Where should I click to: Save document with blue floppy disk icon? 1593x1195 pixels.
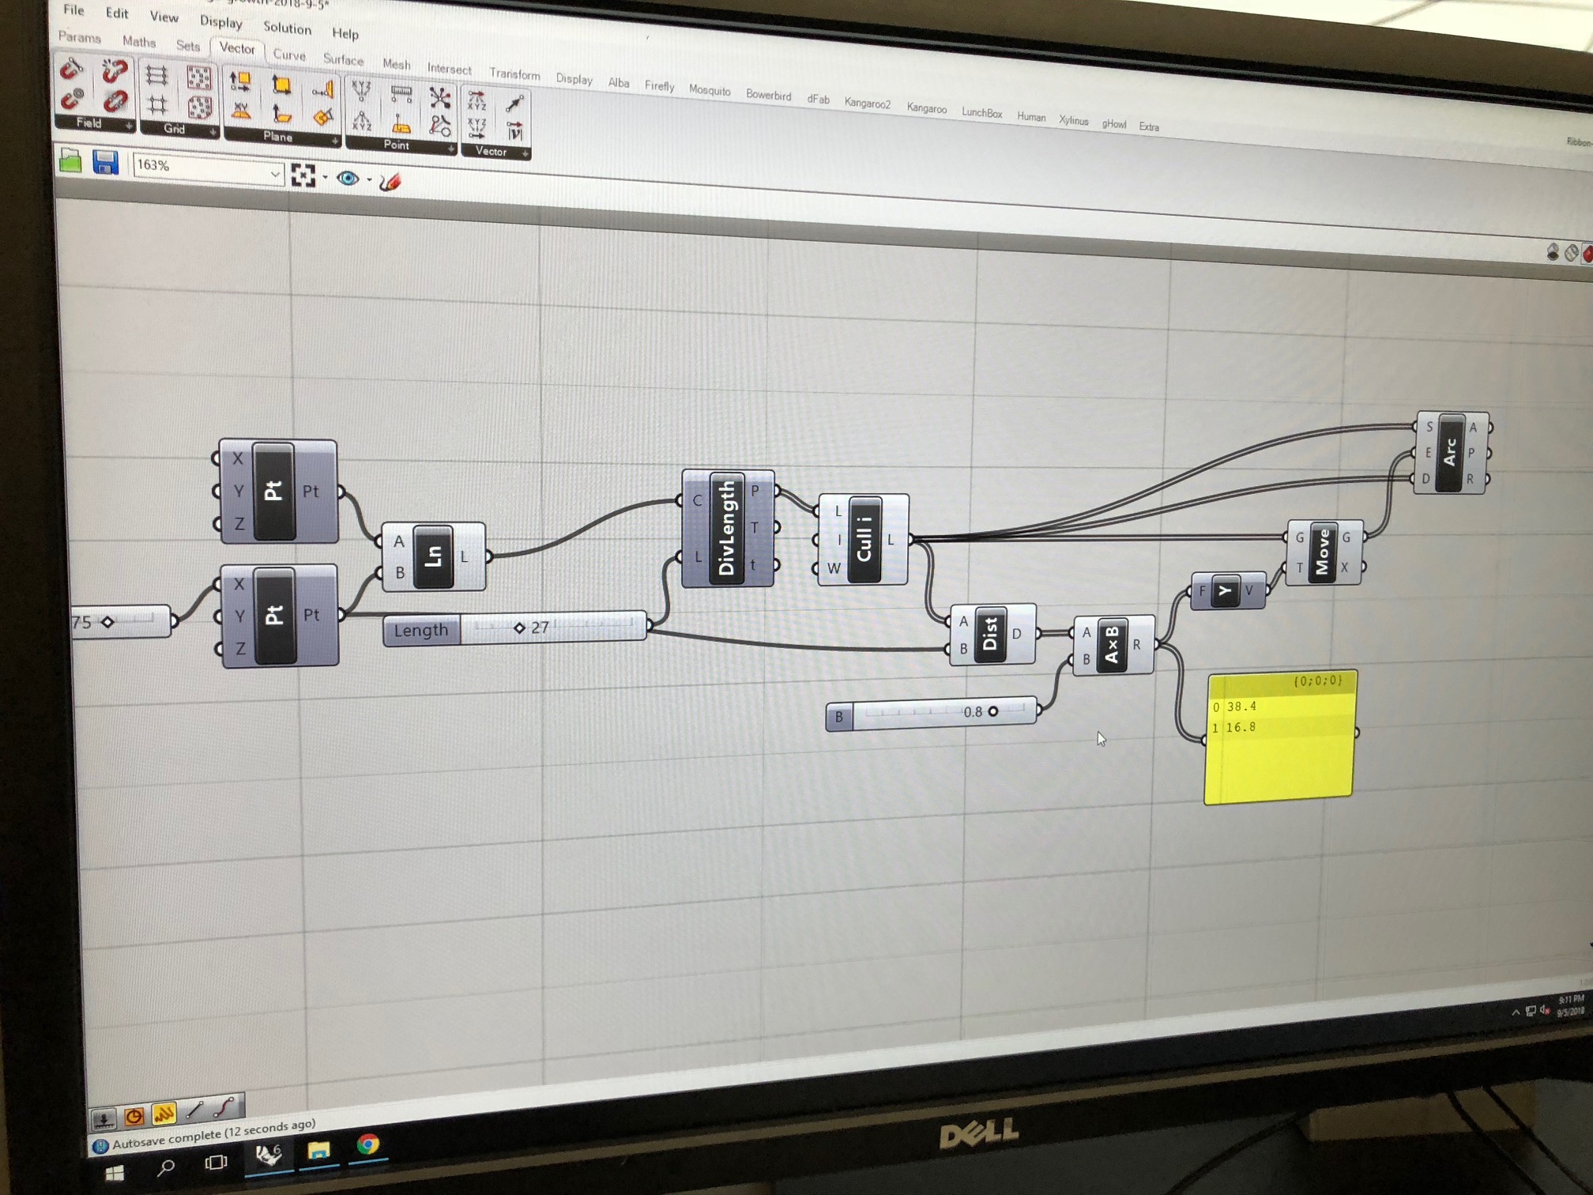[105, 163]
